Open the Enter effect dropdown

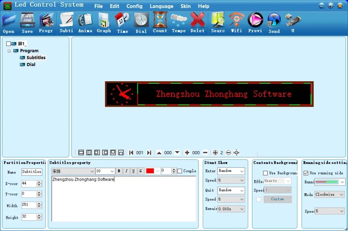[231, 171]
